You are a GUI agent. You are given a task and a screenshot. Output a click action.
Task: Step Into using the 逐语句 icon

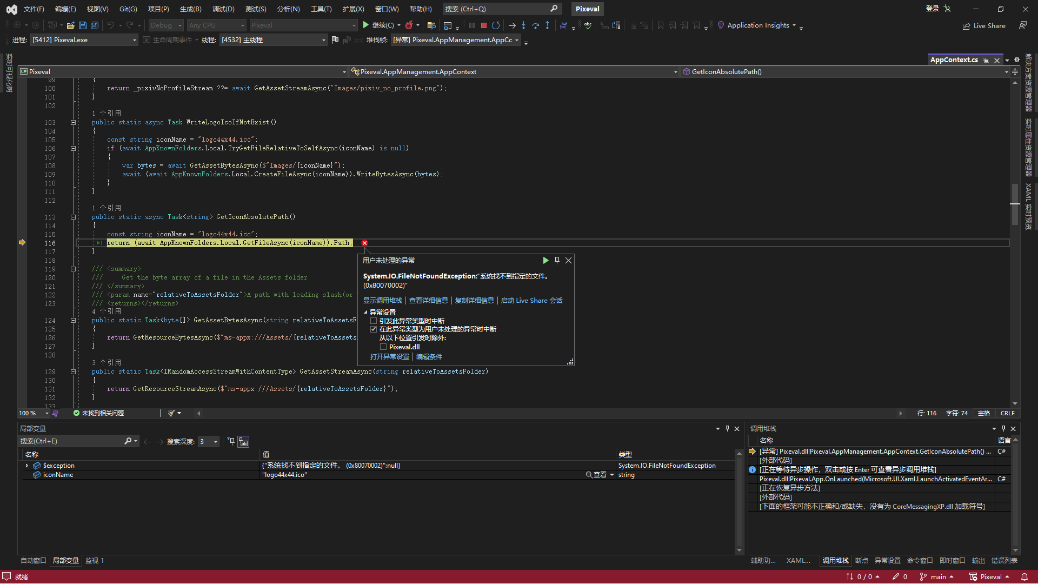[523, 25]
